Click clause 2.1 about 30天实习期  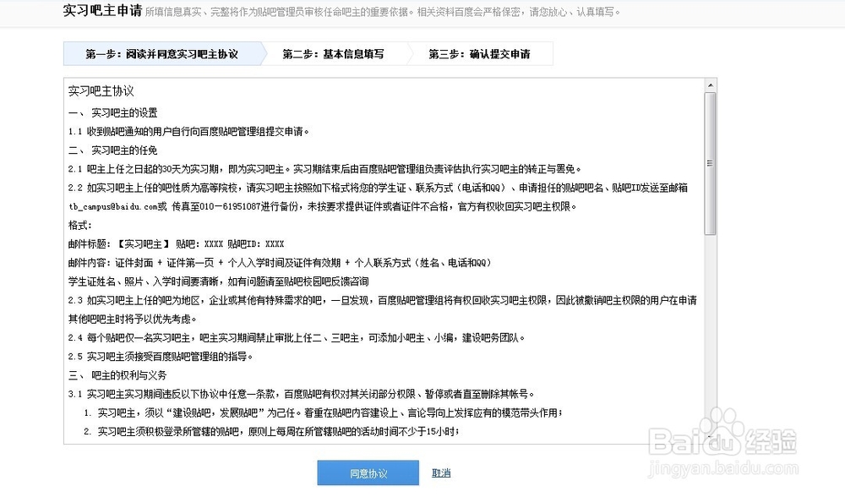(x=325, y=169)
